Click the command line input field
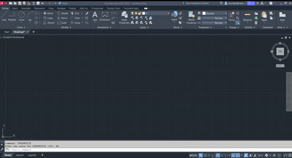The height and width of the screenshot is (158, 292). (x=149, y=150)
